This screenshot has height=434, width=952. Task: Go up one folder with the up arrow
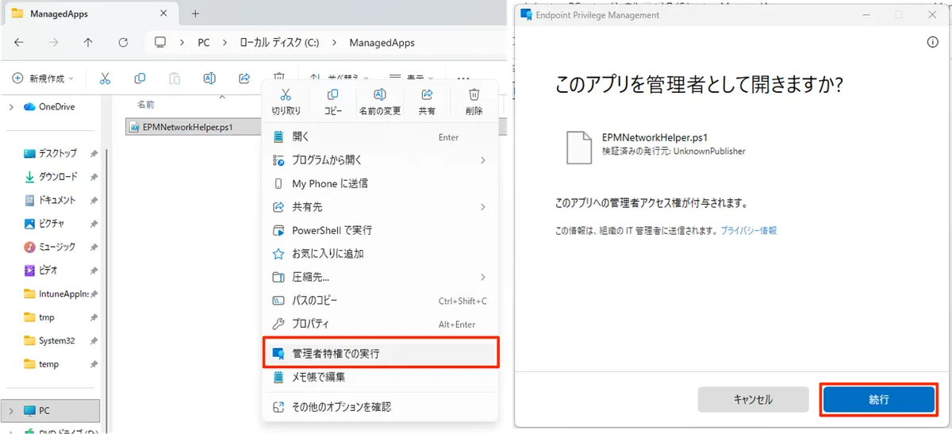88,43
